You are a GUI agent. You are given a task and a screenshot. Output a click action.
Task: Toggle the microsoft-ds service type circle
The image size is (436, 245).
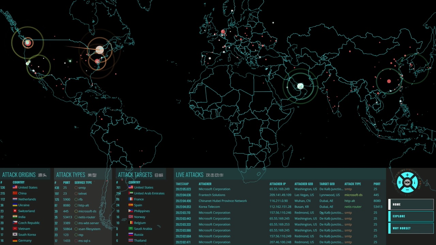point(76,211)
